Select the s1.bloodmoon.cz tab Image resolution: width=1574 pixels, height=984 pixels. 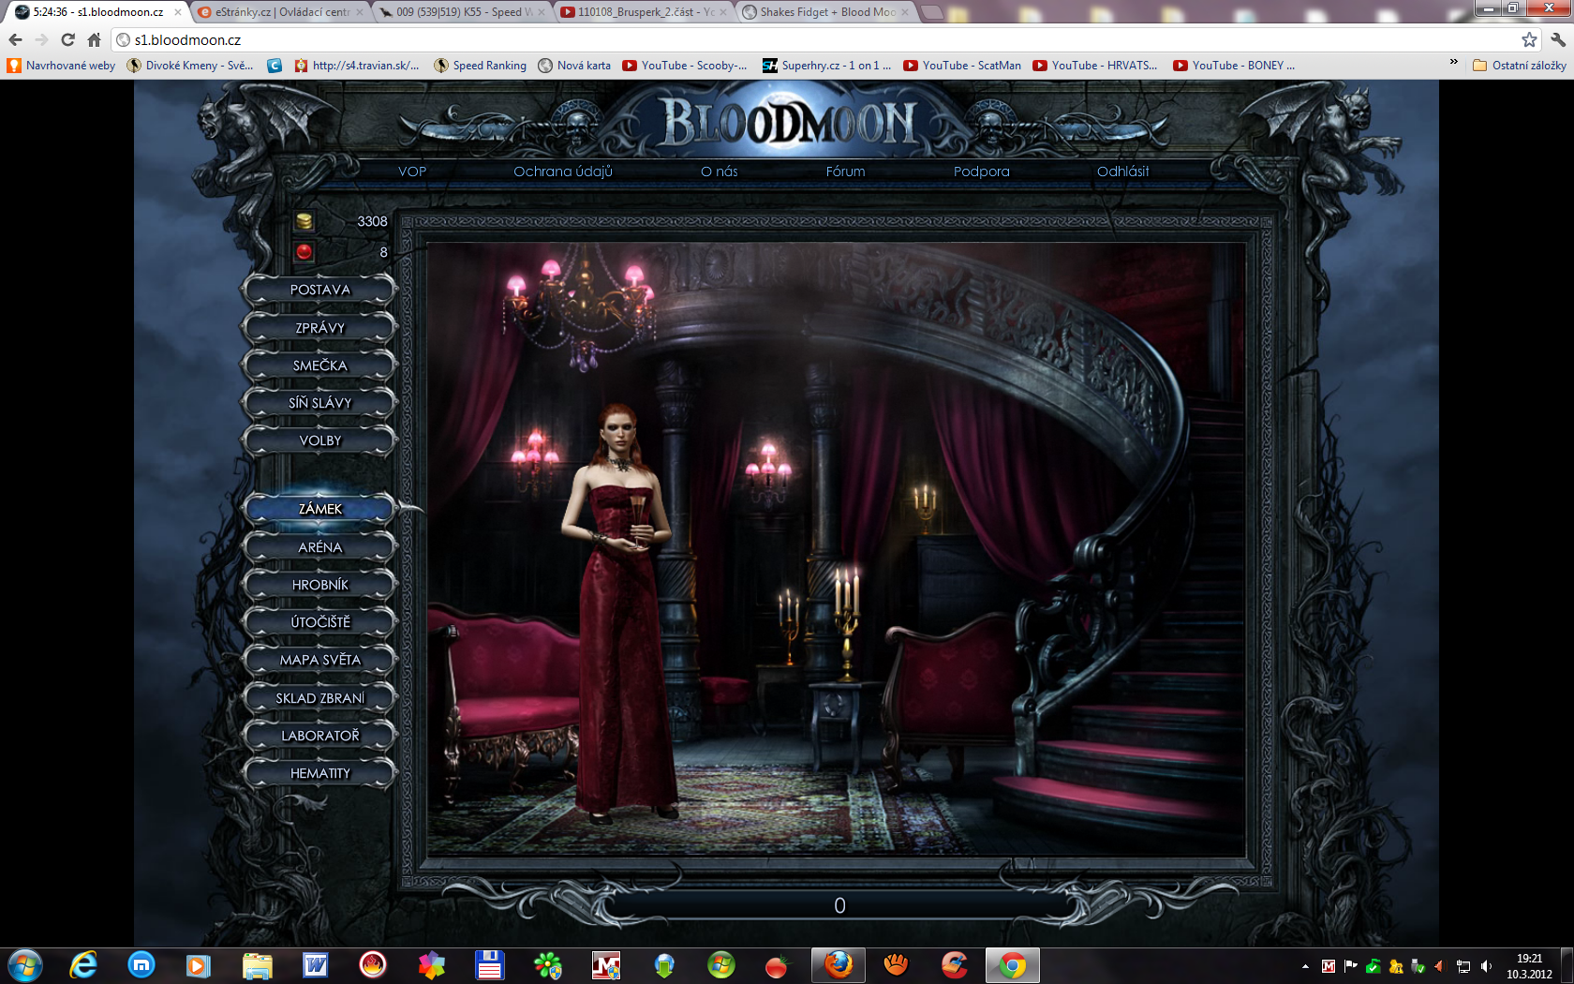coord(98,12)
